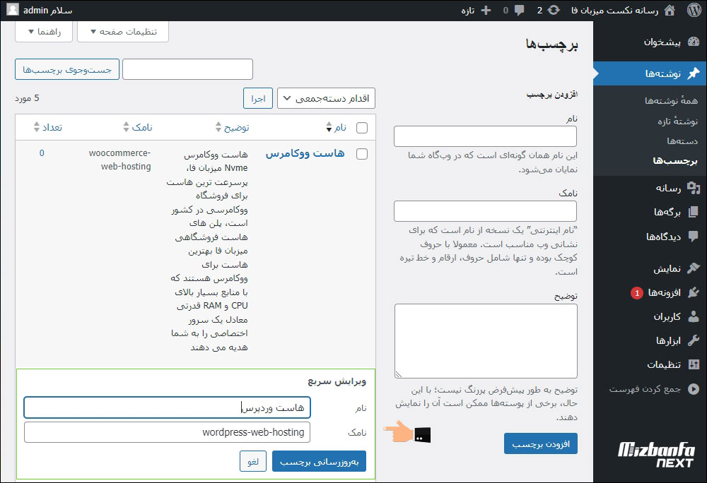
Task: Open the هاست ووکامرس tag link
Action: [305, 153]
